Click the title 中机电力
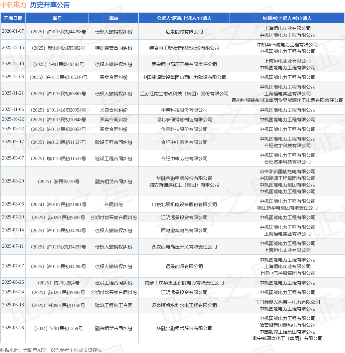 click(x=14, y=5)
